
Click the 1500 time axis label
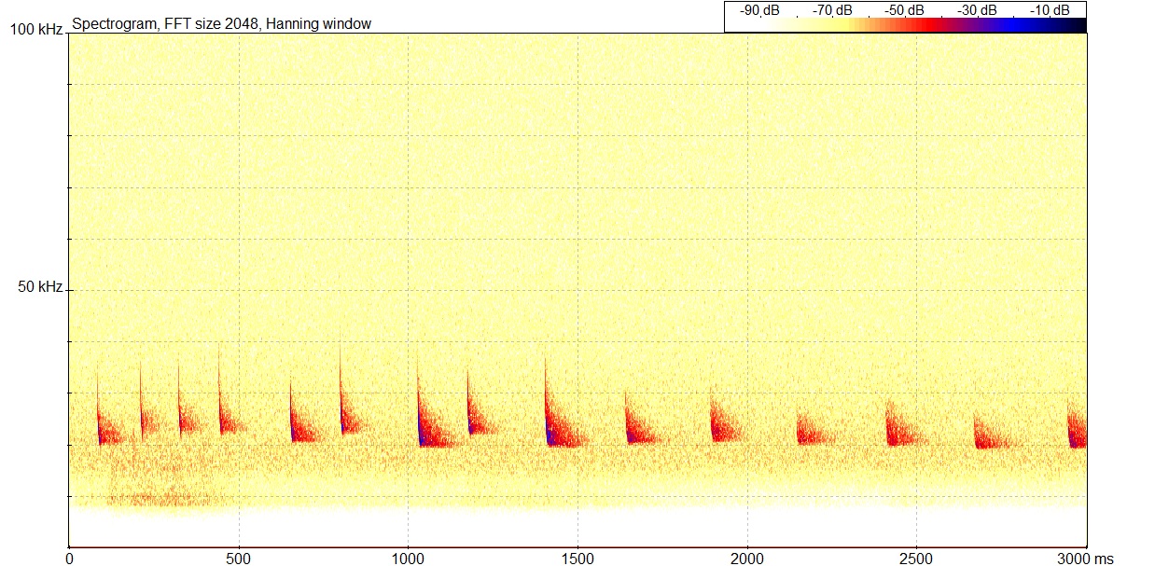(577, 558)
